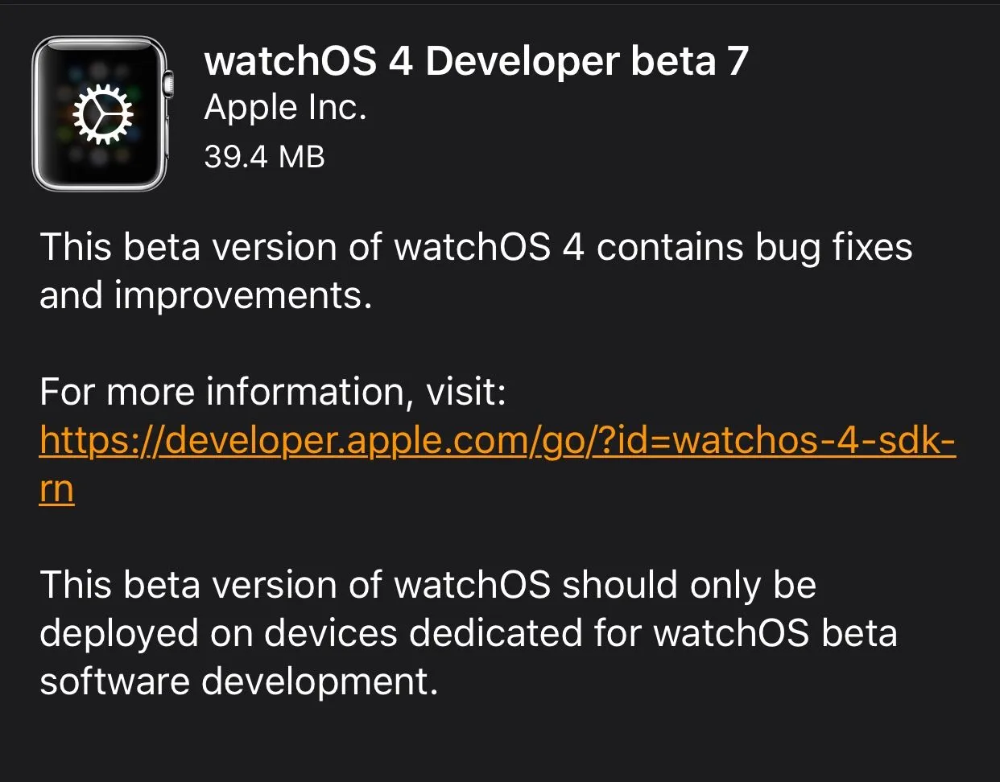Click the bug fixes and improvements description
Screen dimensions: 1000x782
click(x=476, y=270)
